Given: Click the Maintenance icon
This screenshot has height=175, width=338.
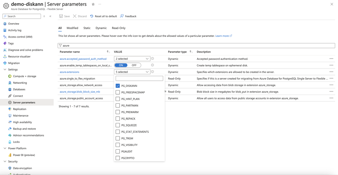Looking at the screenshot, I should point(10,116).
